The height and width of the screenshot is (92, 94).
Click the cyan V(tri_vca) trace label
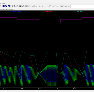pos(80,11)
